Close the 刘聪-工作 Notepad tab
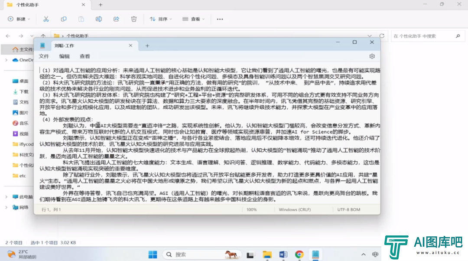468x261 pixels. (130, 46)
